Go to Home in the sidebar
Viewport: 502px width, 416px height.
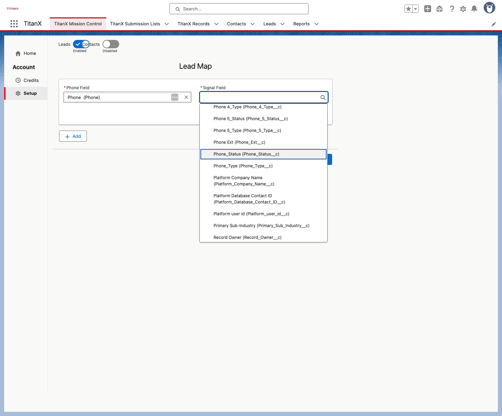(26, 53)
